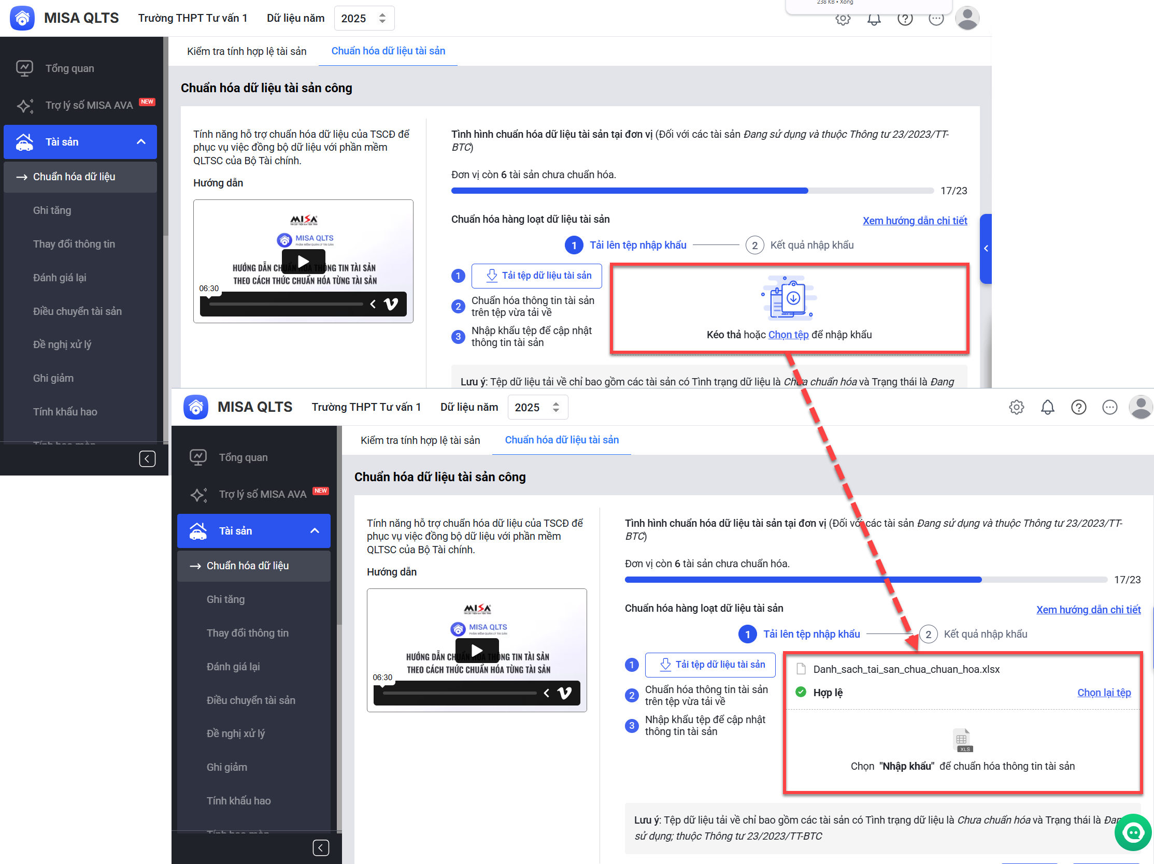Viewport: 1154px width, 864px height.
Task: Open the more options ellipsis icon
Action: pos(1109,407)
